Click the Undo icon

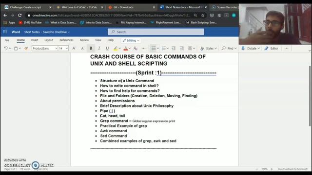coord(6,48)
